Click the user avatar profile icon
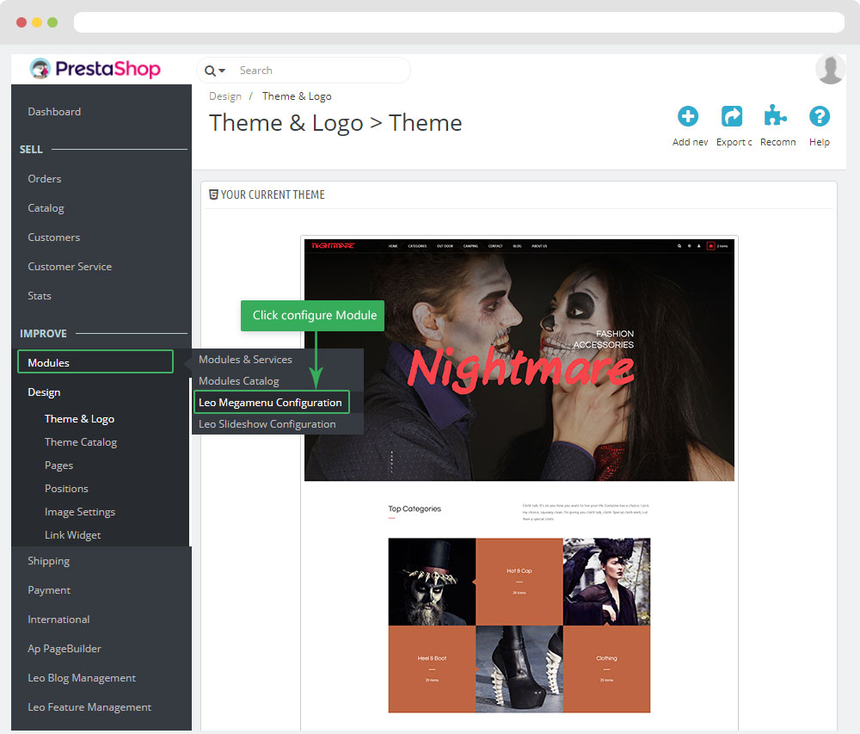Image resolution: width=860 pixels, height=734 pixels. point(830,70)
